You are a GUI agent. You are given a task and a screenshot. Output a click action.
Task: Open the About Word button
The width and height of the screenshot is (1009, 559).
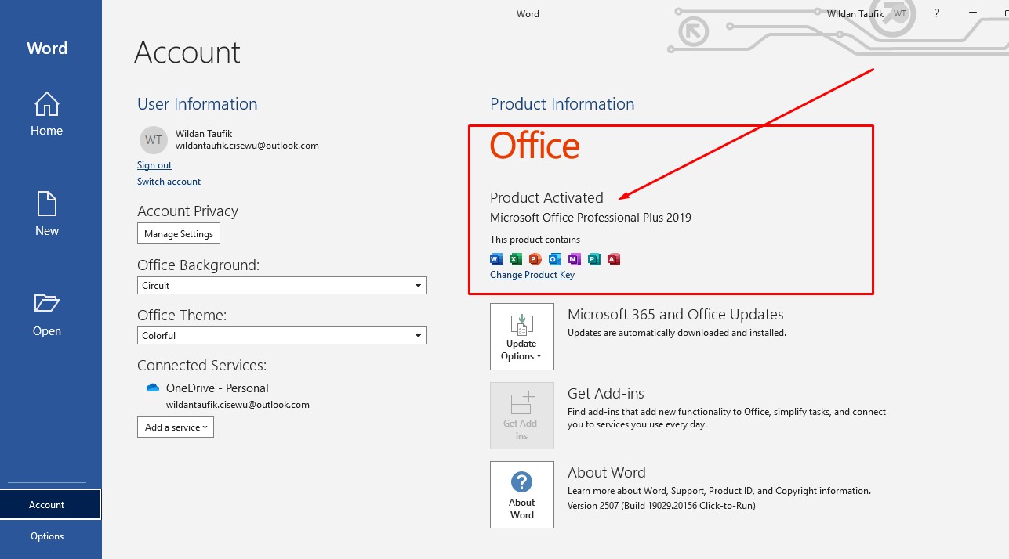(x=522, y=495)
